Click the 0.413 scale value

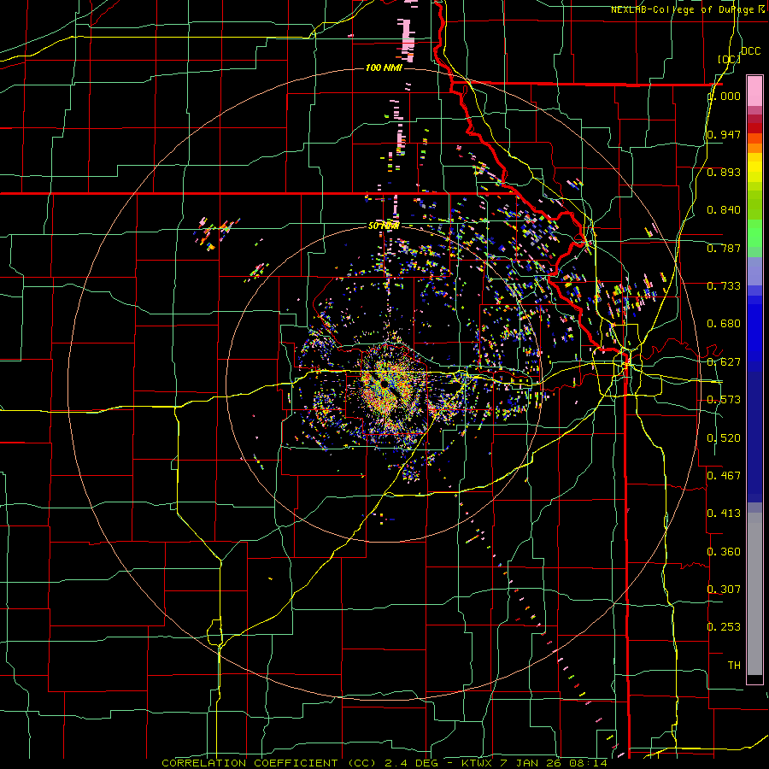(724, 514)
